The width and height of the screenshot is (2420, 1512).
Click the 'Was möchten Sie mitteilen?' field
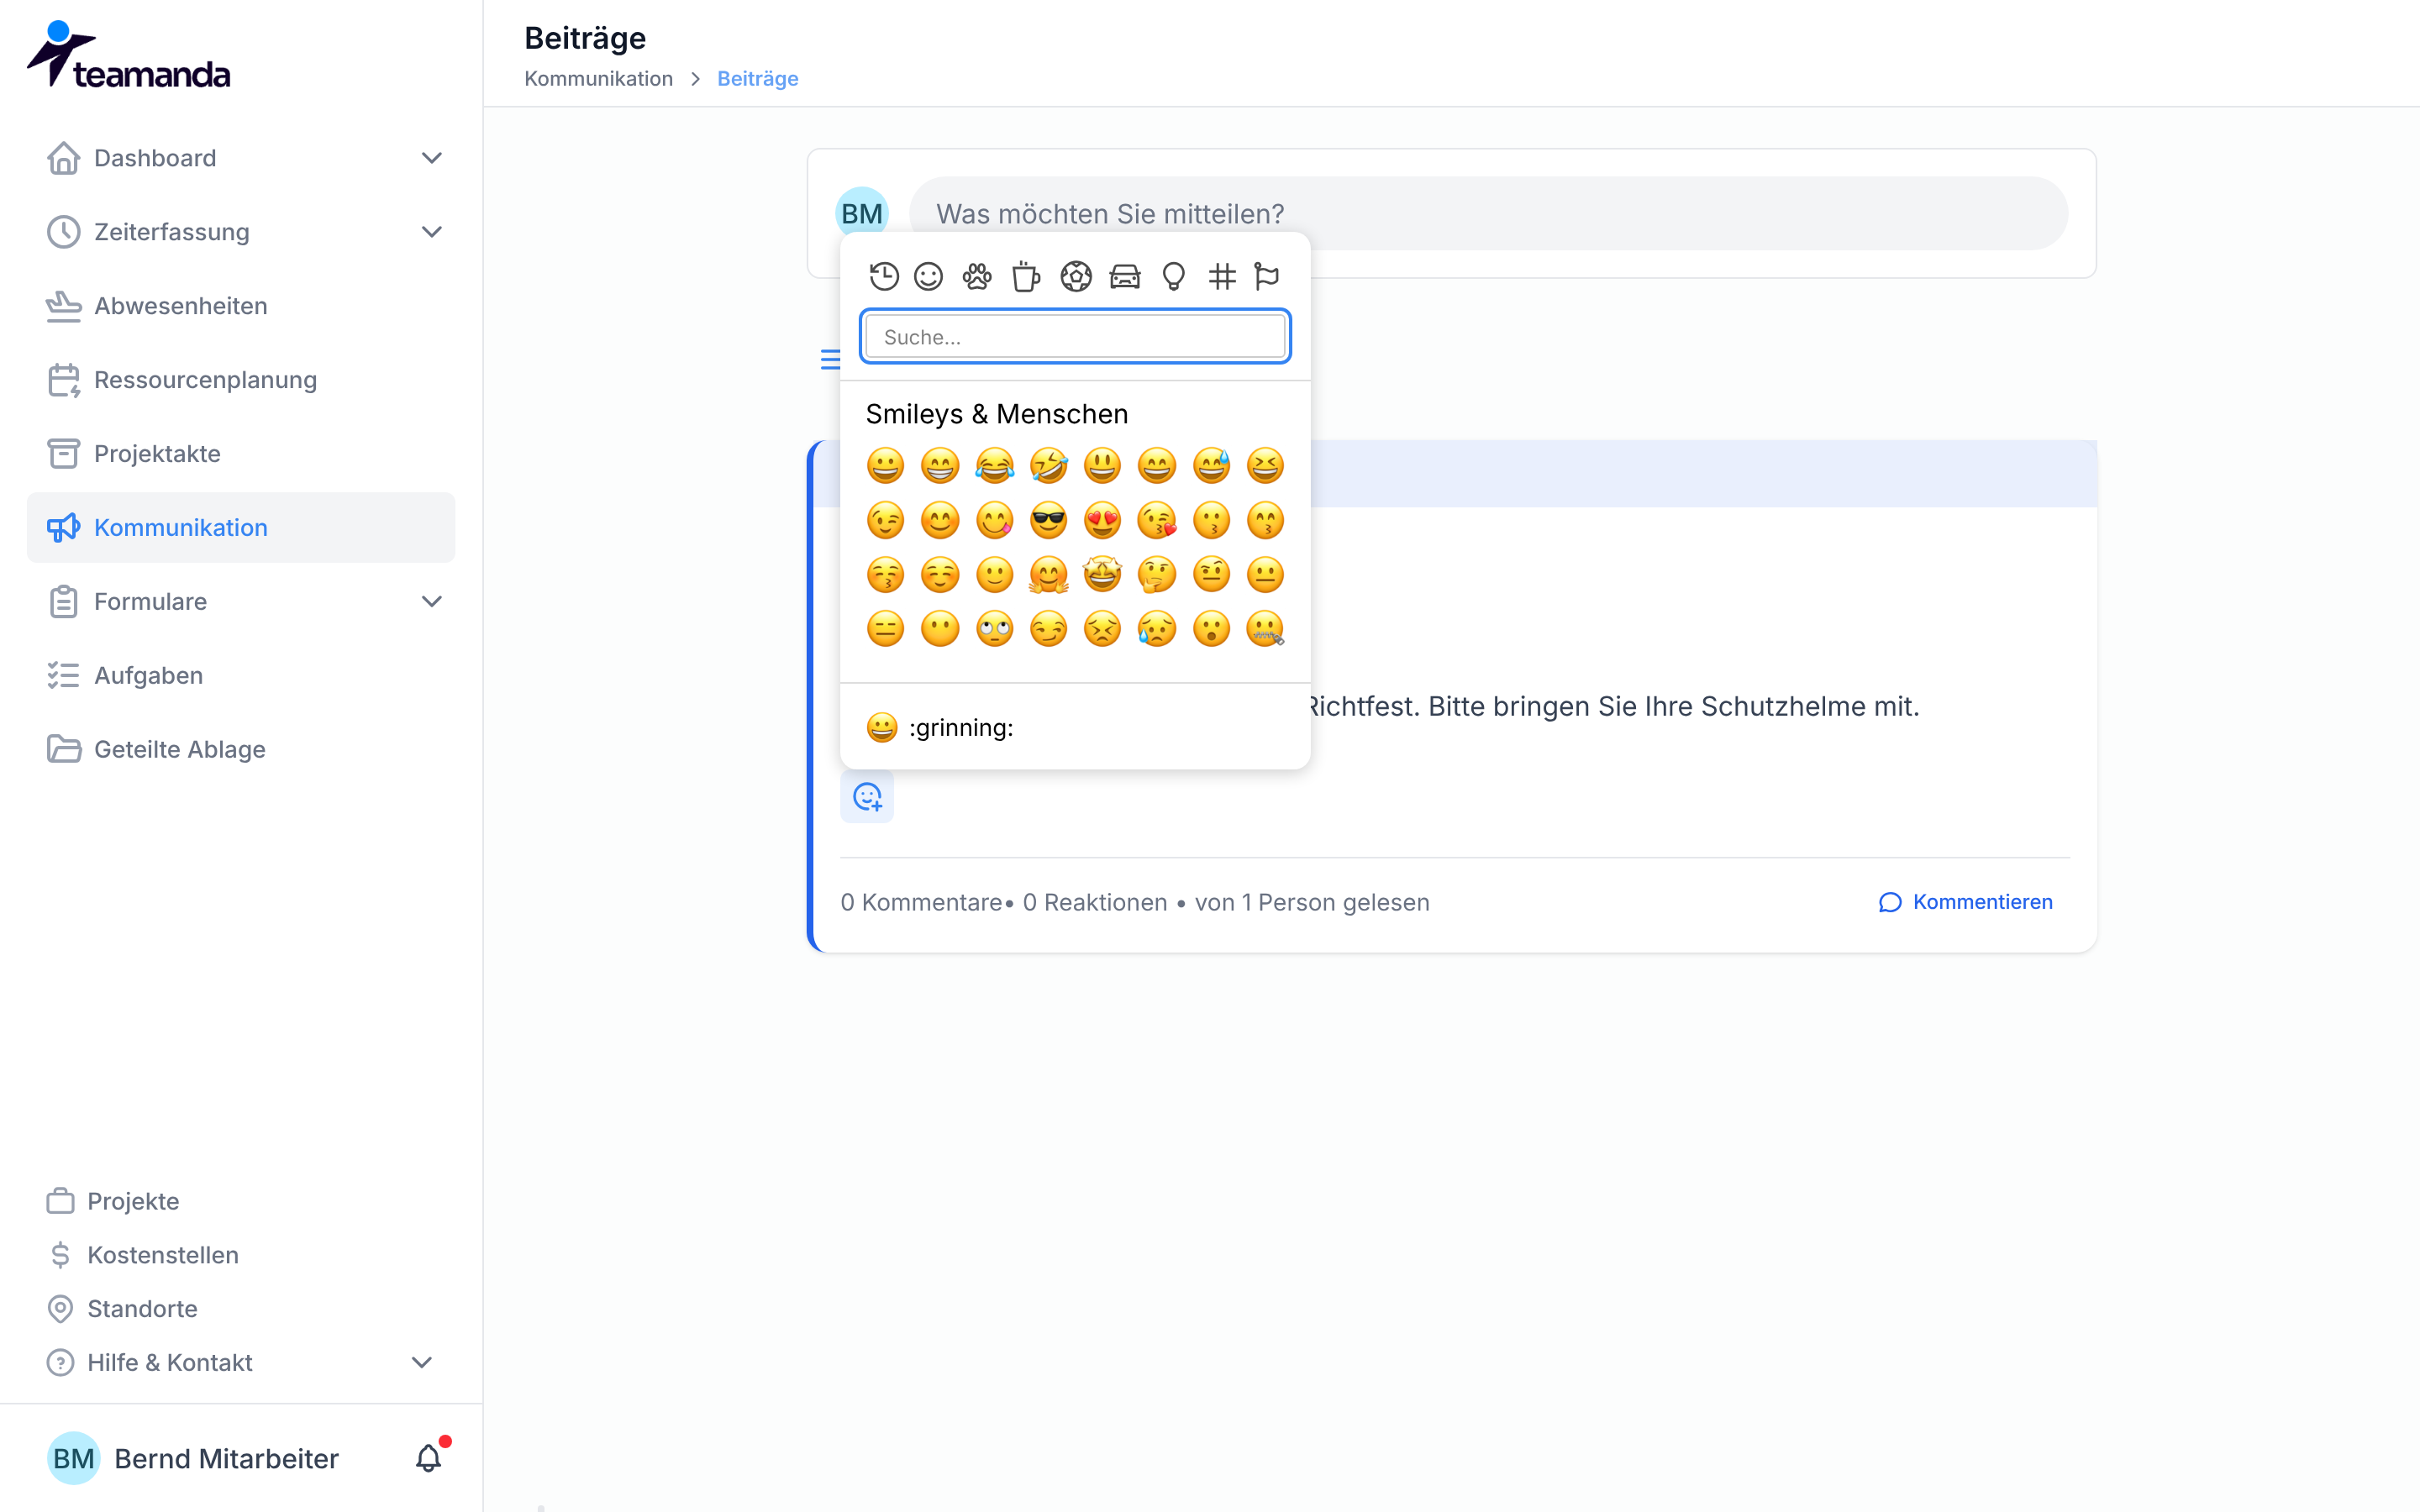(x=1488, y=214)
